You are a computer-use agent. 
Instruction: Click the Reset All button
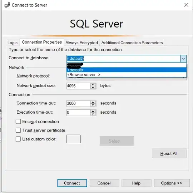click(169, 153)
